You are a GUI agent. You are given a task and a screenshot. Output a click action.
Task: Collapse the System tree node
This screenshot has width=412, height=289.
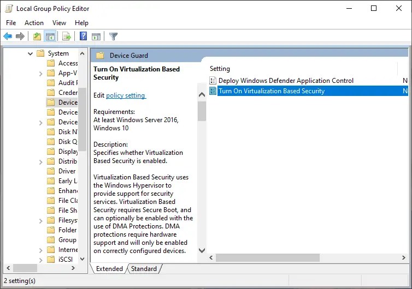pyautogui.click(x=31, y=53)
